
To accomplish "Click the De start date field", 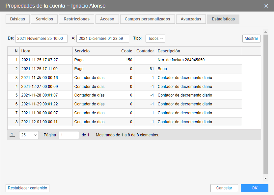I will coord(41,39).
